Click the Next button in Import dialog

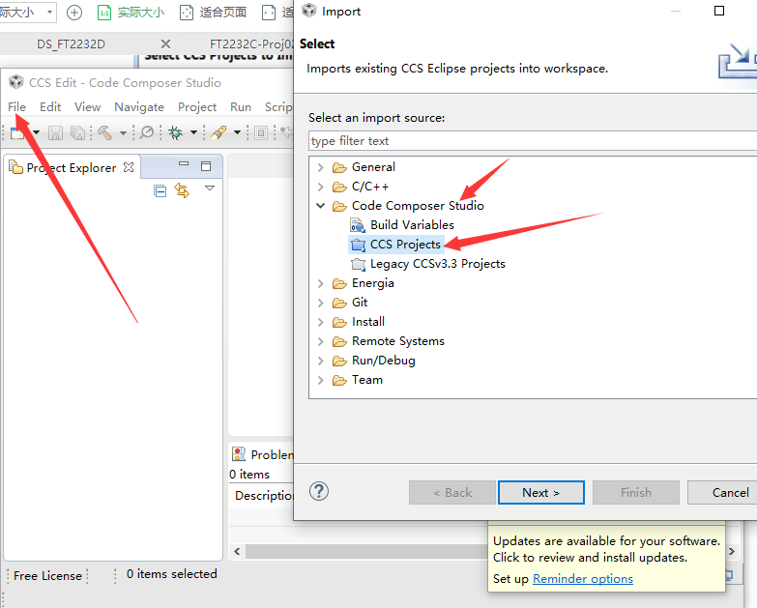click(540, 493)
